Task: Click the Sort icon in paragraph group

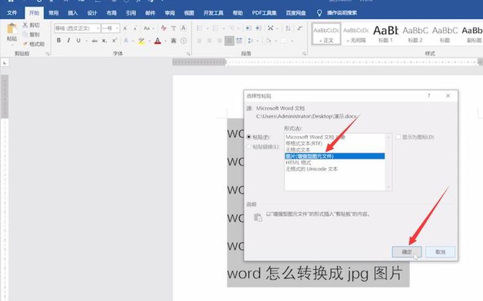Action: [x=288, y=28]
